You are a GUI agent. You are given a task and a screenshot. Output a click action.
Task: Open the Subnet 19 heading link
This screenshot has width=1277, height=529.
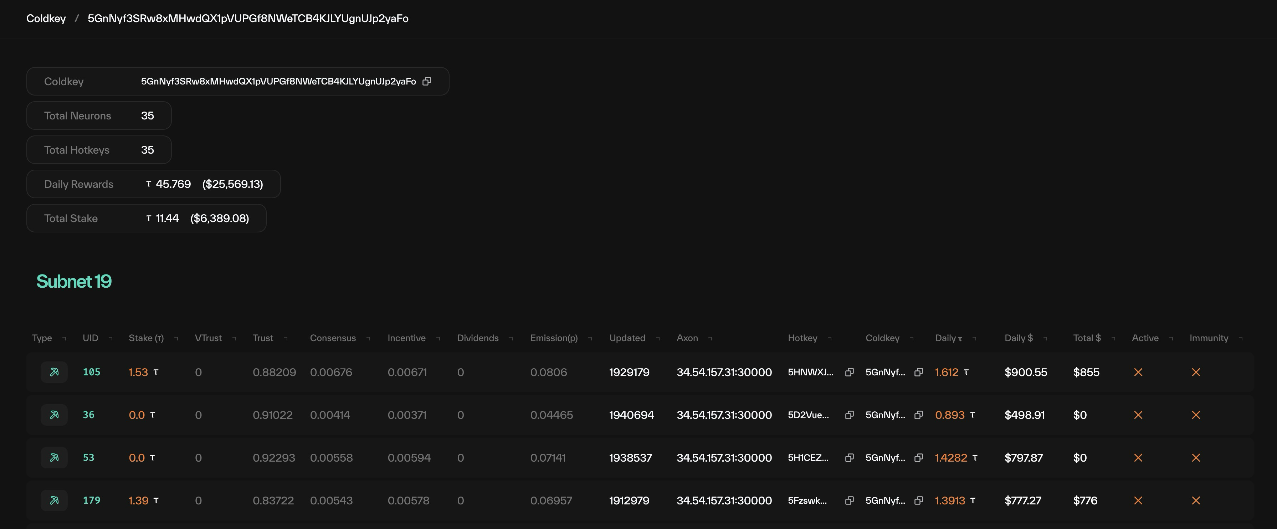click(74, 281)
